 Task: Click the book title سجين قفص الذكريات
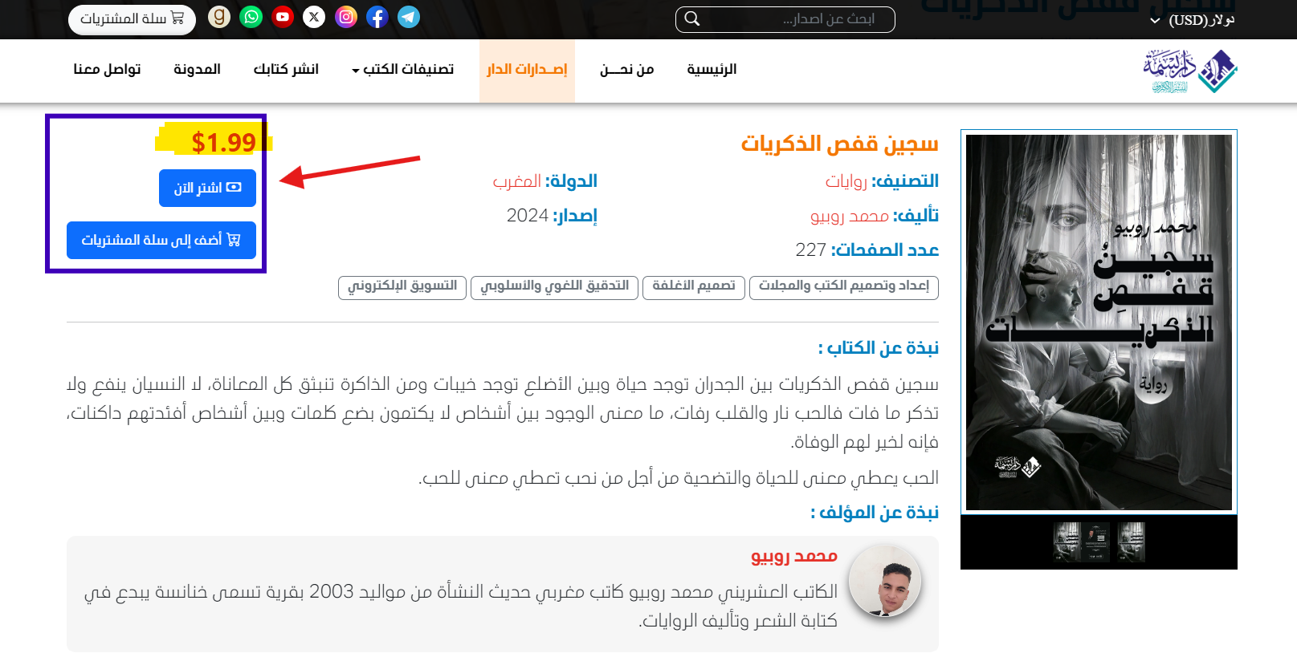coord(839,144)
